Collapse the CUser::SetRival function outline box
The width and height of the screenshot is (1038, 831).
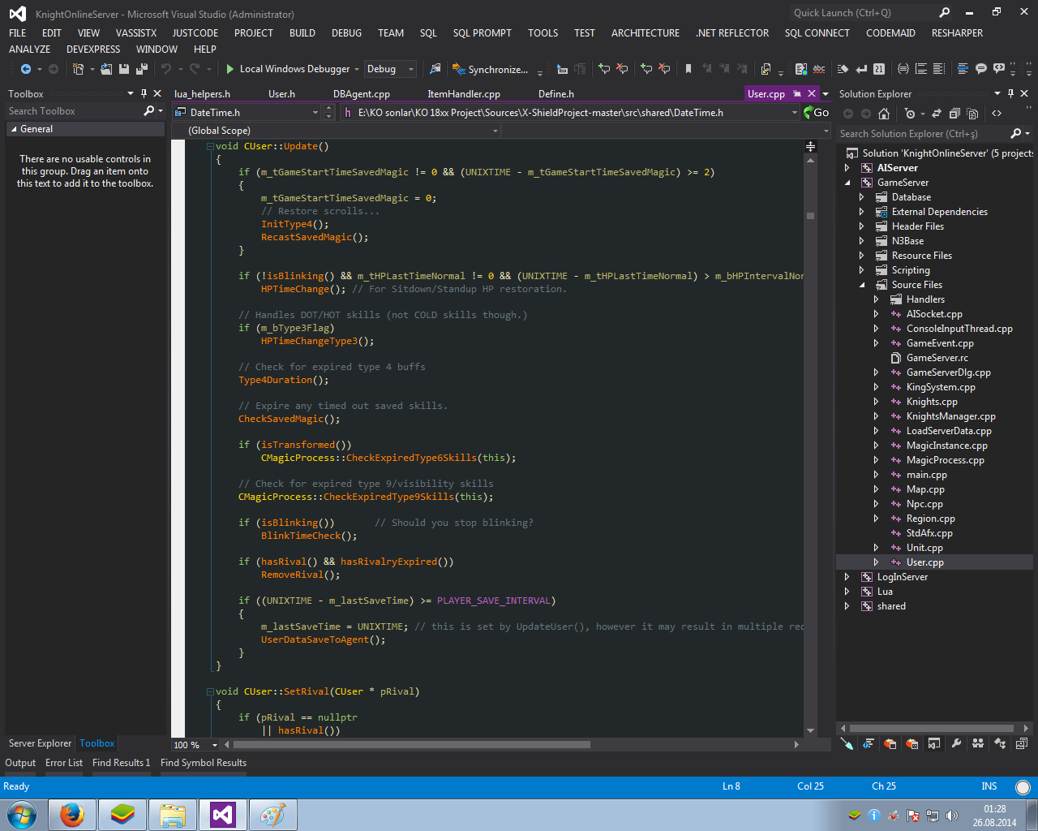point(210,692)
